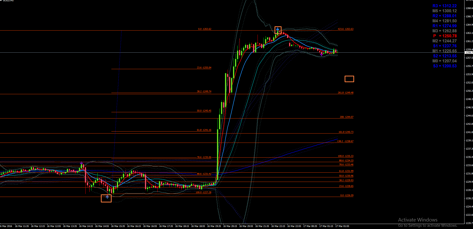Select the R1 = 1274.99 pivot label
Viewport: 473px width, 229px height.
(x=444, y=26)
